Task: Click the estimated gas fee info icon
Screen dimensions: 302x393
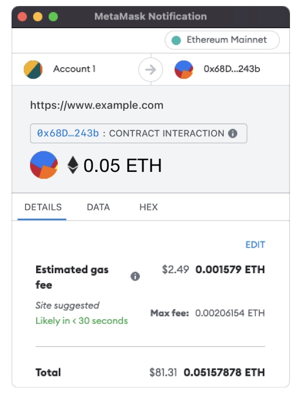Action: point(135,276)
